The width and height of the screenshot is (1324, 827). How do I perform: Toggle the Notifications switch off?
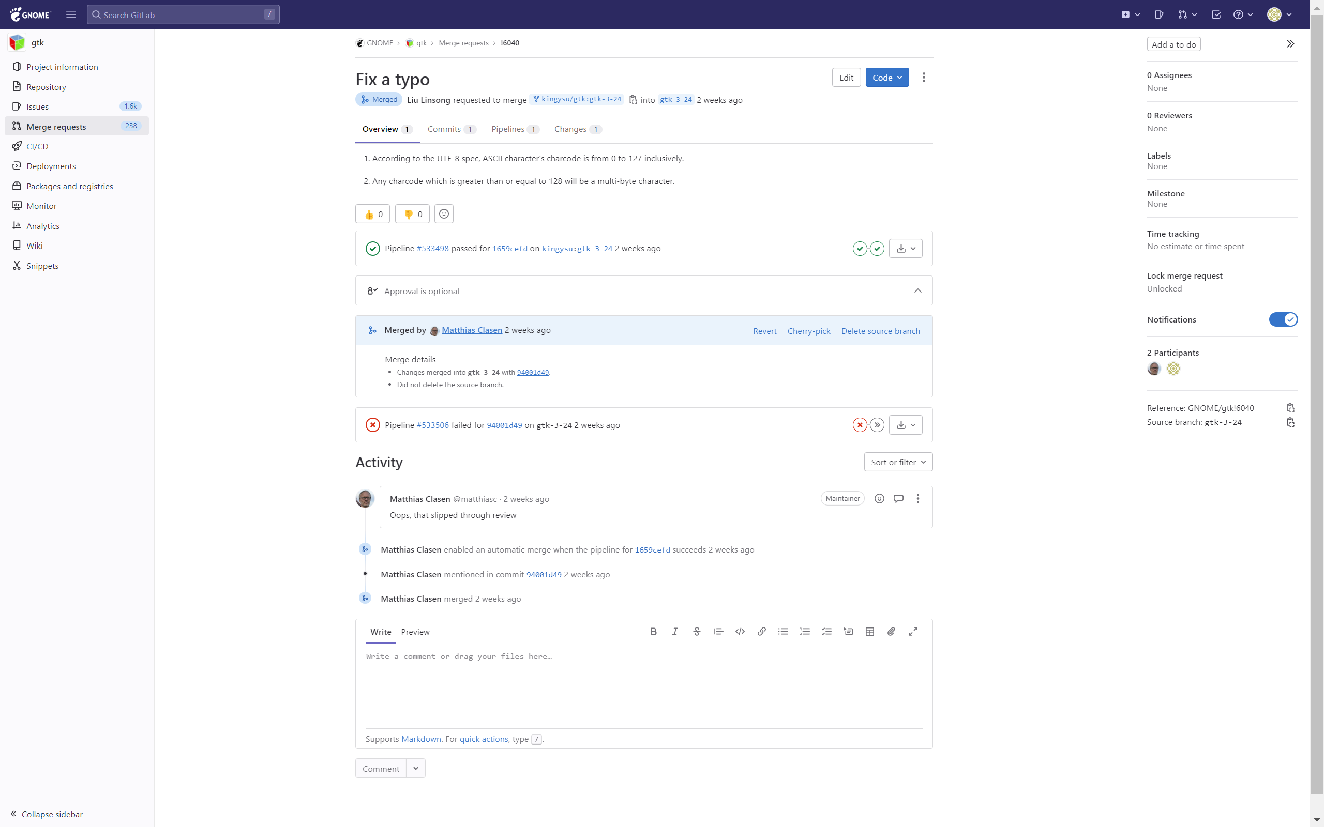pos(1283,319)
